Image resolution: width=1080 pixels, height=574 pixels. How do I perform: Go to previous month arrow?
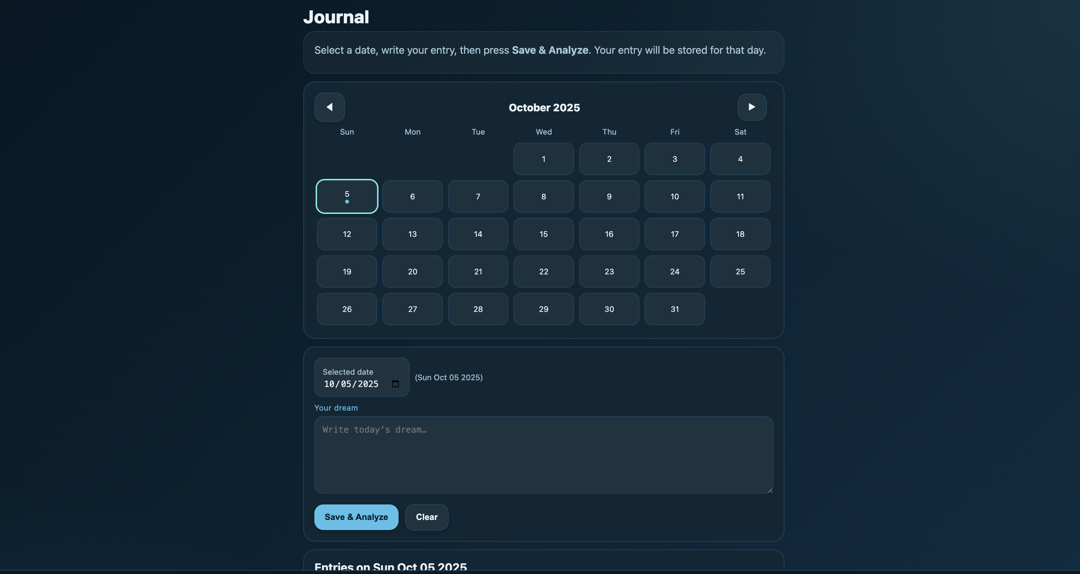click(330, 107)
